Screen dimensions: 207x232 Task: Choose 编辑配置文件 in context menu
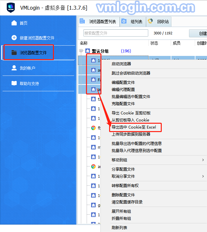[x=123, y=83]
